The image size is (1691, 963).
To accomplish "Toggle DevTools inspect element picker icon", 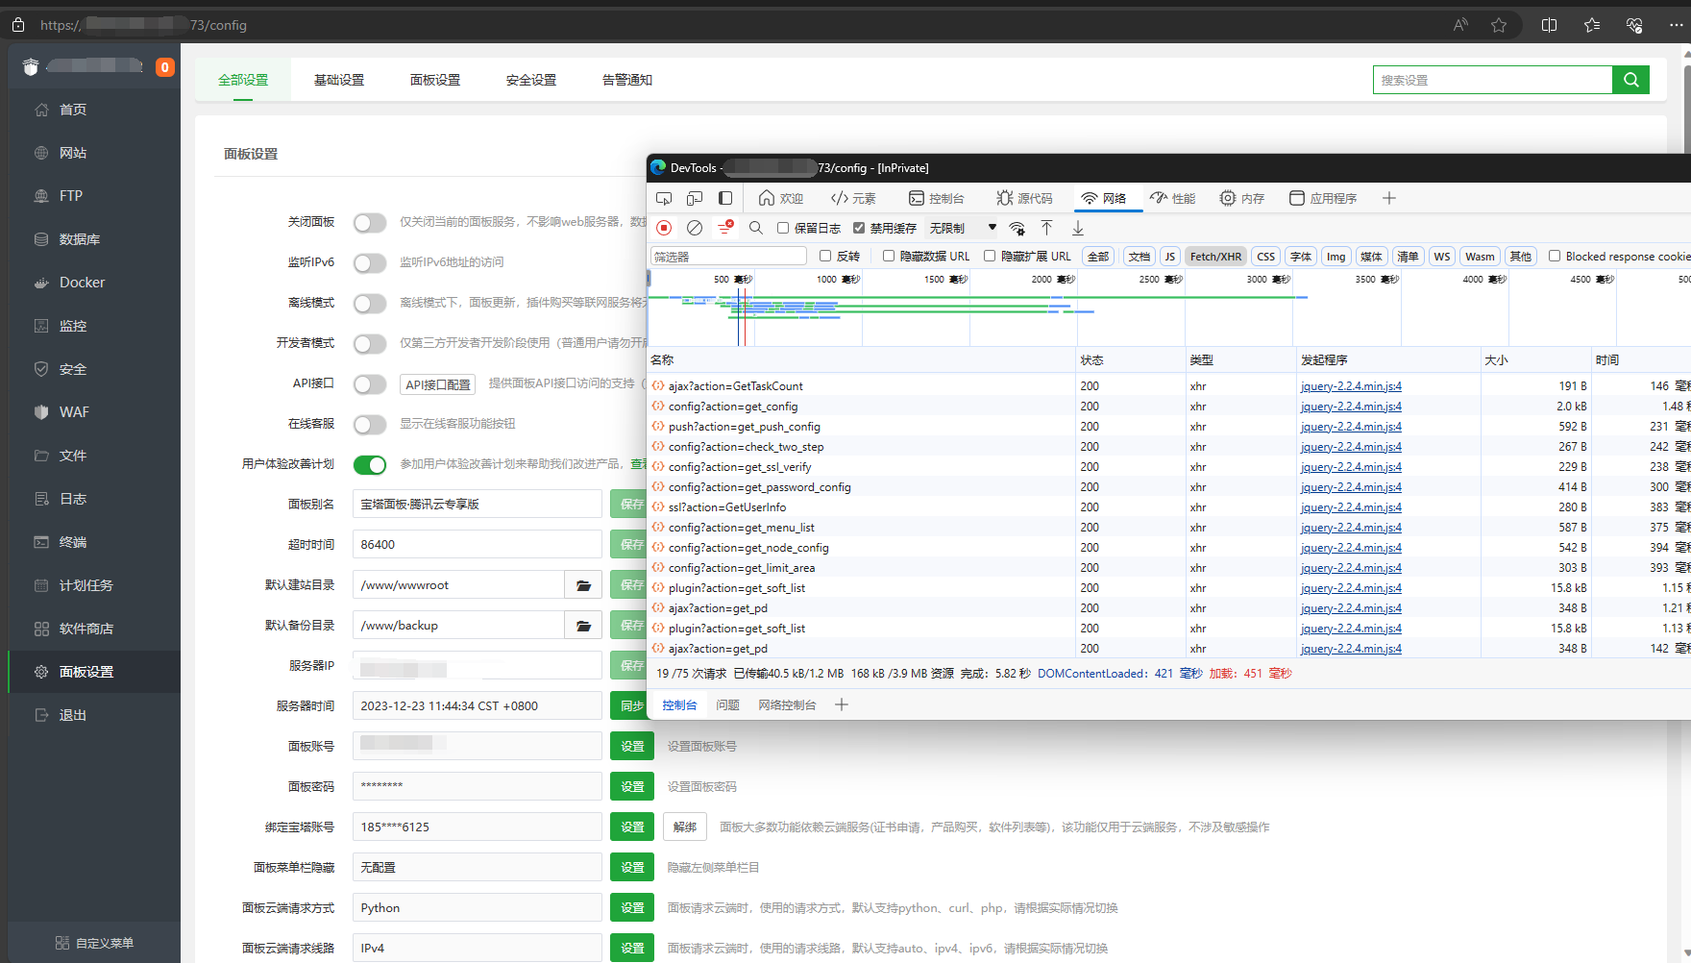I will (x=664, y=198).
